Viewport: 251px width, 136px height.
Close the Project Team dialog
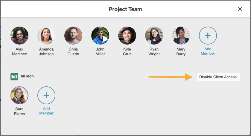(x=240, y=9)
